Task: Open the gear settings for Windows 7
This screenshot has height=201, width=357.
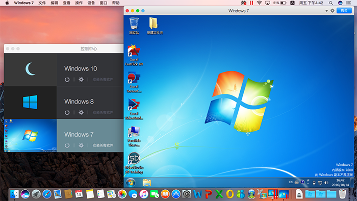Action: click(x=81, y=145)
